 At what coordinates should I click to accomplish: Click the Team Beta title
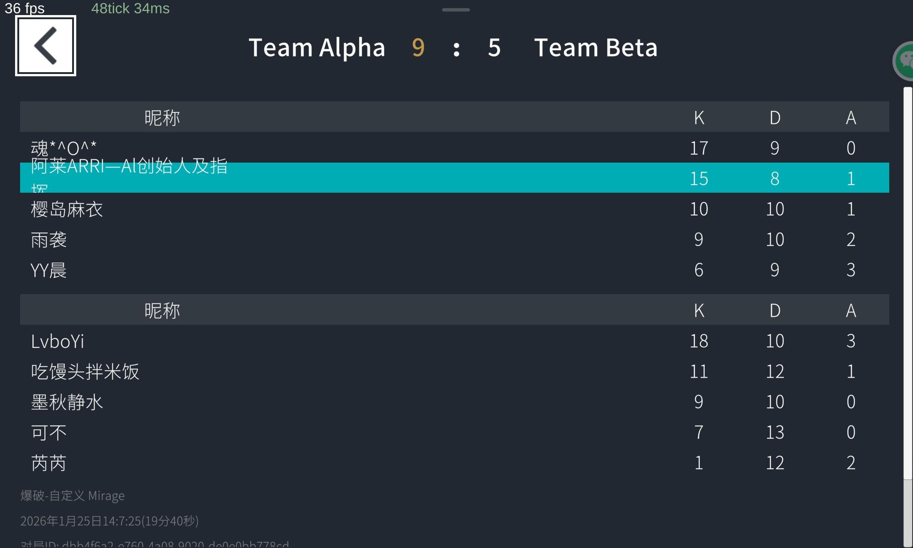click(596, 47)
